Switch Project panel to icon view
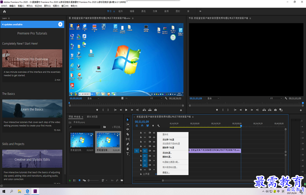This screenshot has width=306, height=195. tap(79, 180)
